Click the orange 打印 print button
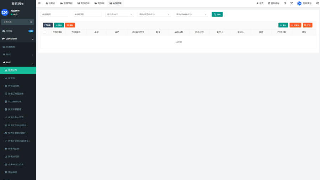Viewport: 320px width, 180px height. (307, 25)
